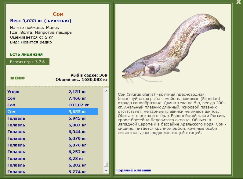This screenshot has width=243, height=179.
Task: Click the На что поймана: Малек line
Action: (34, 27)
